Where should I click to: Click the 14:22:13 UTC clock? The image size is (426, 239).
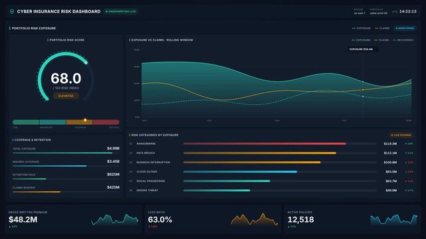(x=408, y=11)
